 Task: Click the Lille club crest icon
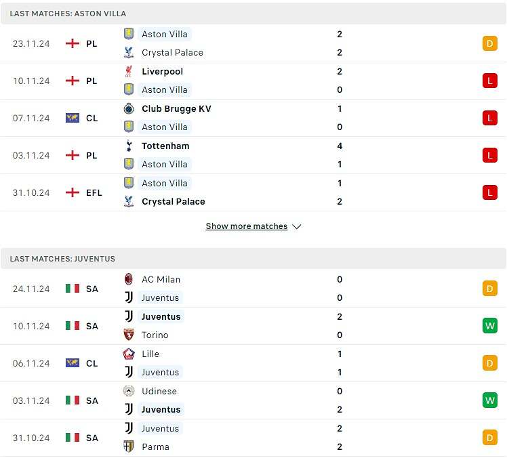[x=129, y=354]
